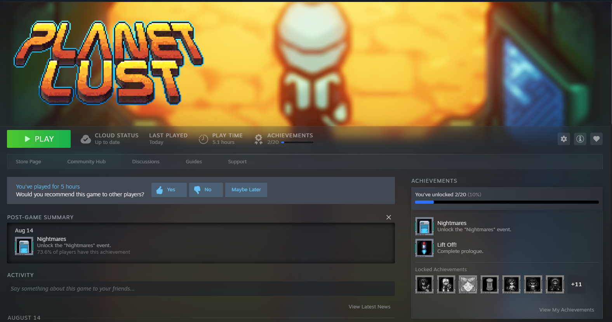Open View My Achievements link
This screenshot has height=322, width=612.
pos(567,310)
